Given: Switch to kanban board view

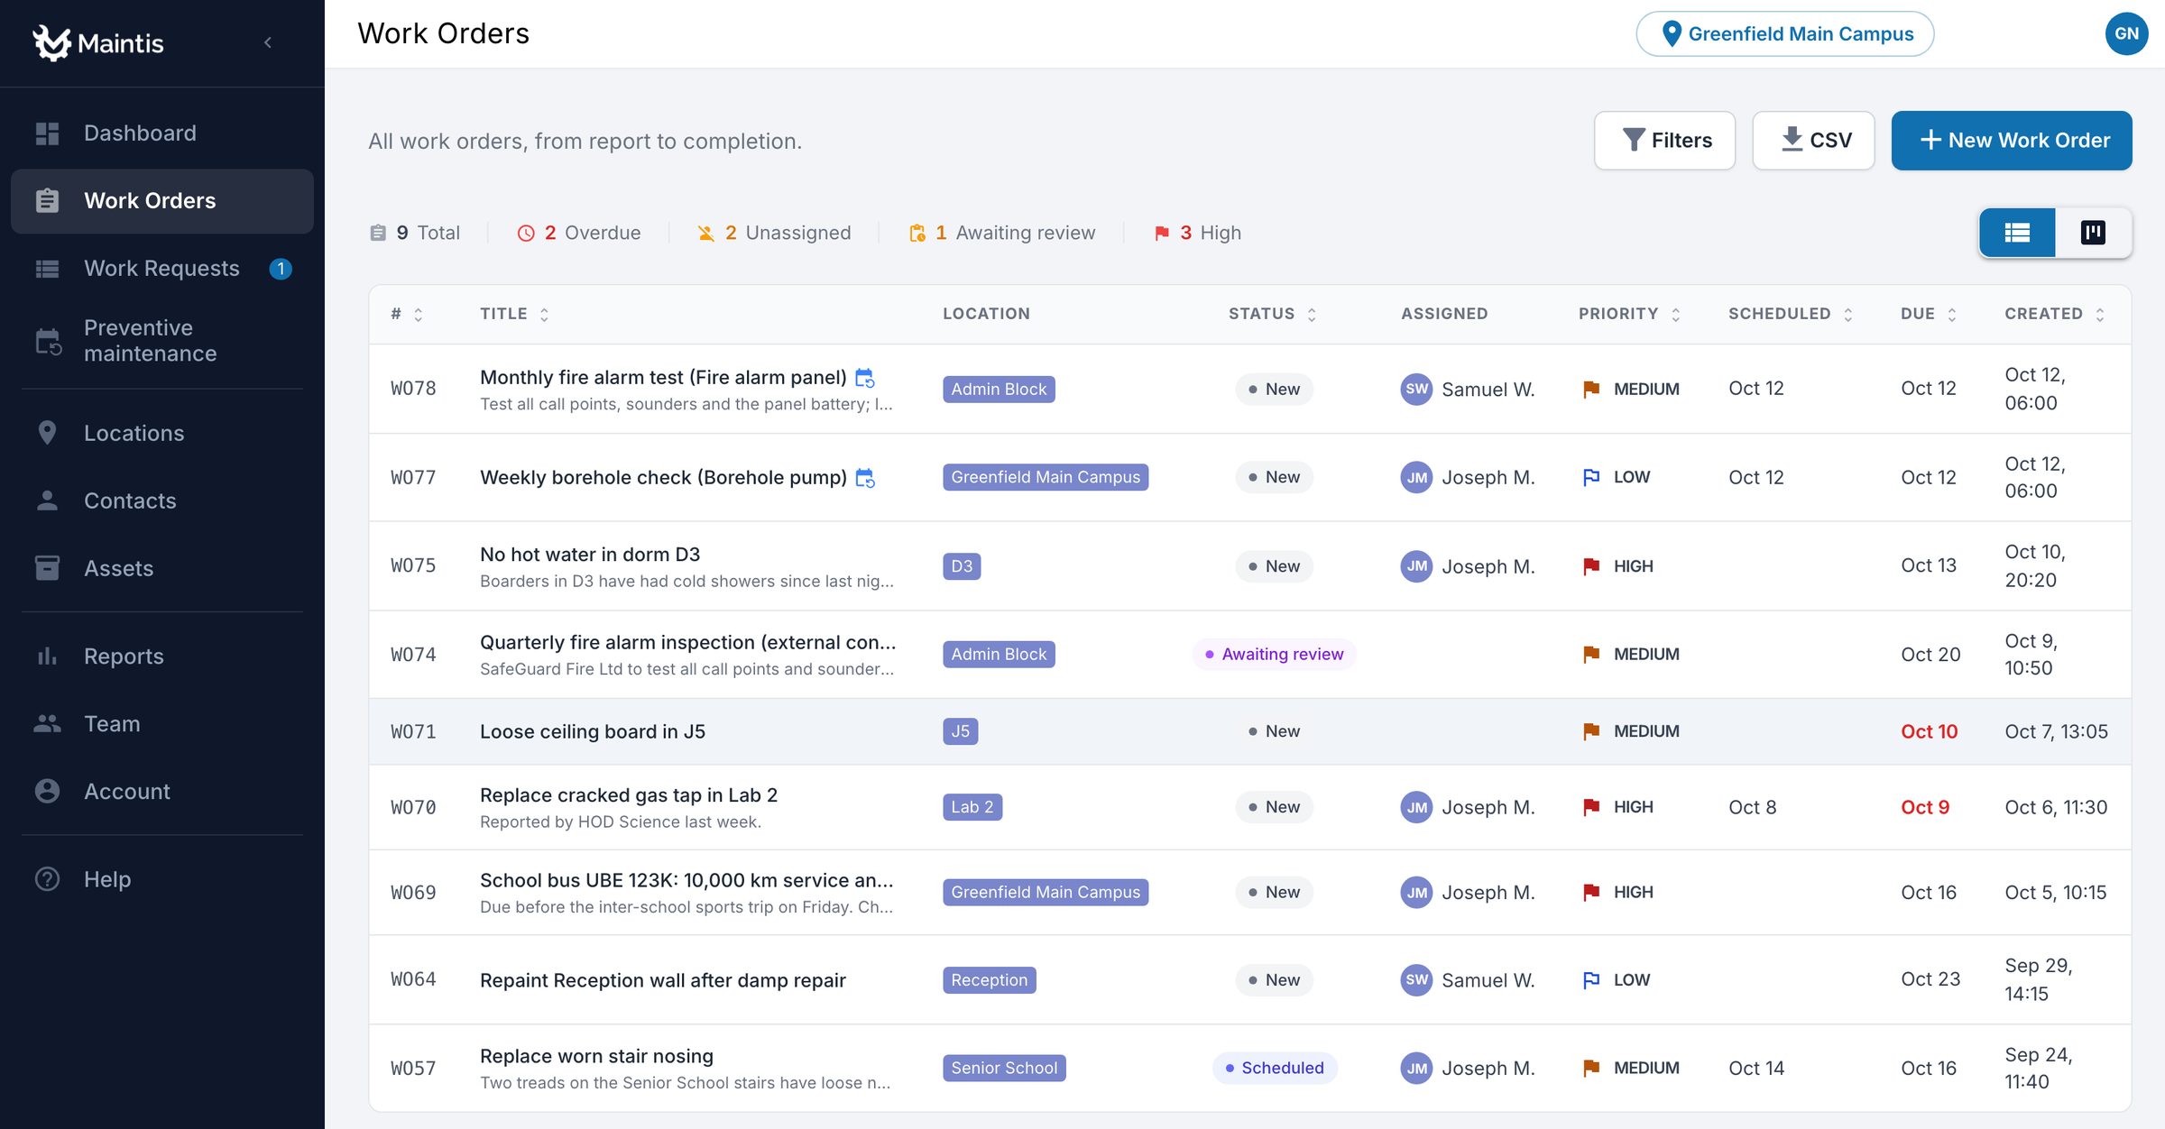Looking at the screenshot, I should tap(2093, 233).
